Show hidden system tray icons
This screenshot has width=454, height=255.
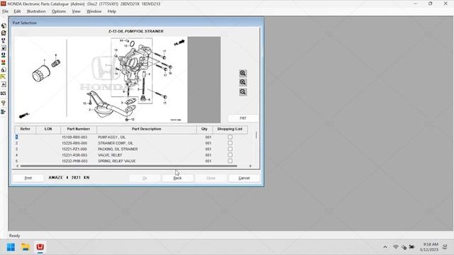(385, 247)
